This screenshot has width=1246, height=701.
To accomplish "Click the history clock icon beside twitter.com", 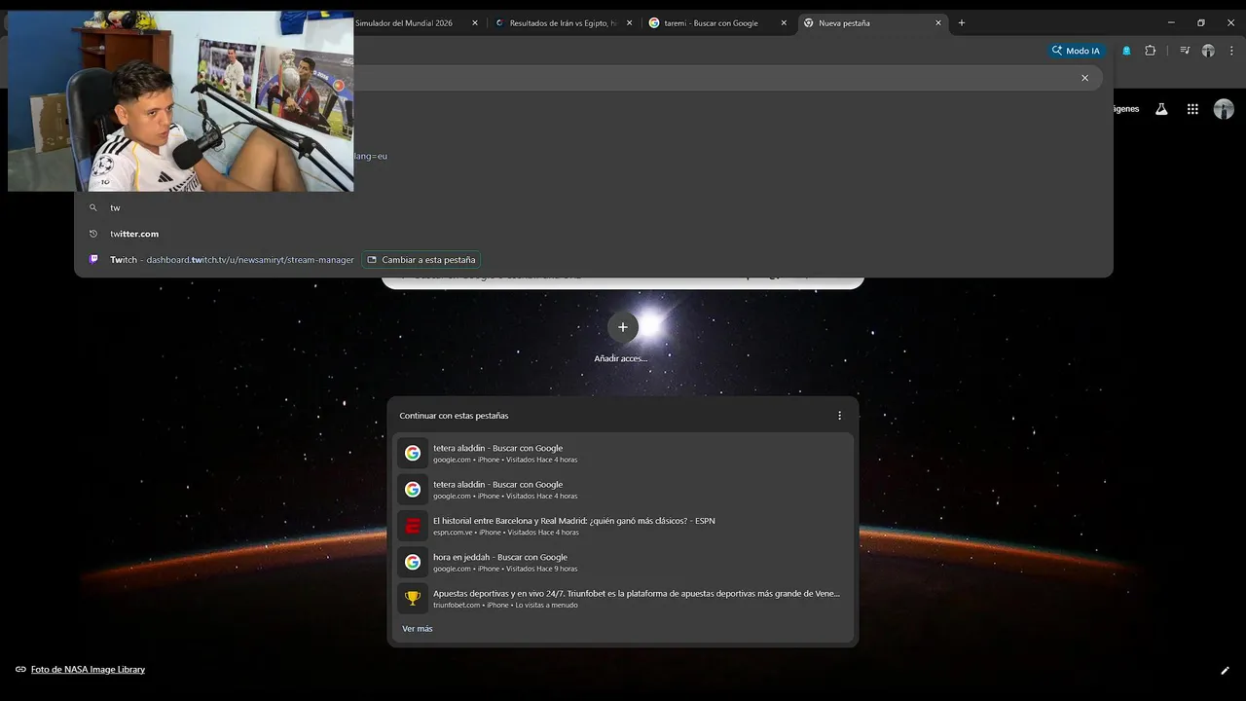I will pos(93,234).
